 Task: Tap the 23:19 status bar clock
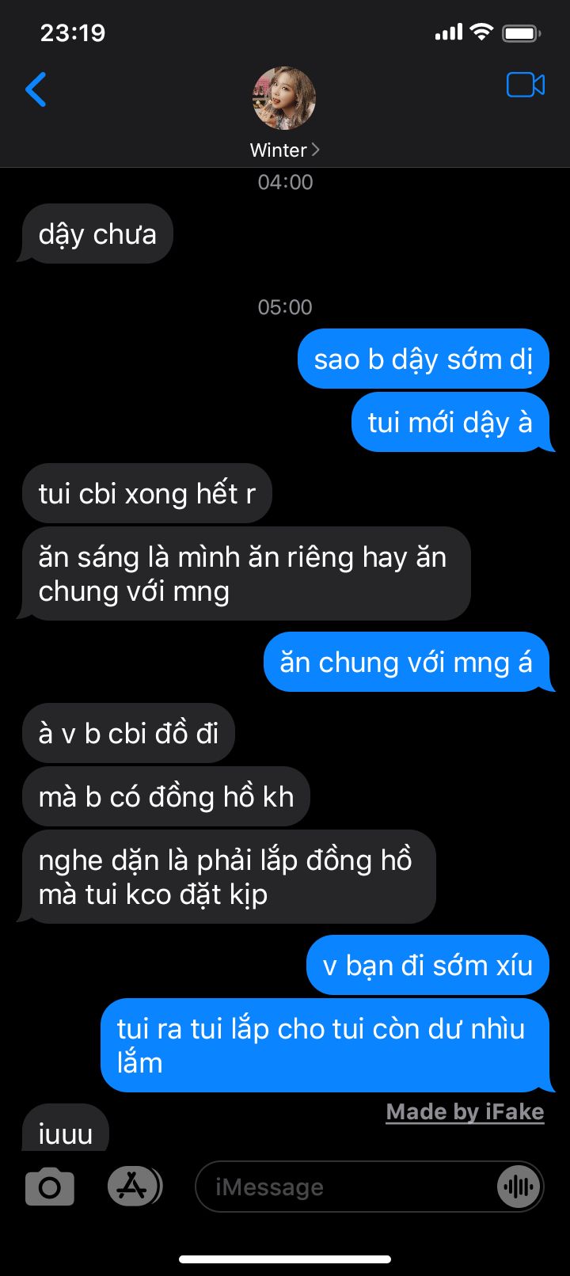73,32
